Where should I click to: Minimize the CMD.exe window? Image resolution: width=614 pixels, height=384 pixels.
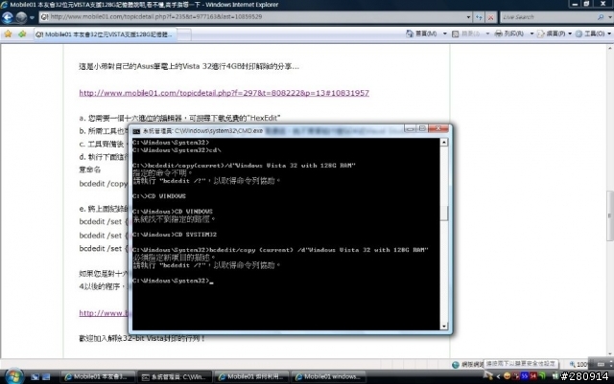tap(410, 128)
